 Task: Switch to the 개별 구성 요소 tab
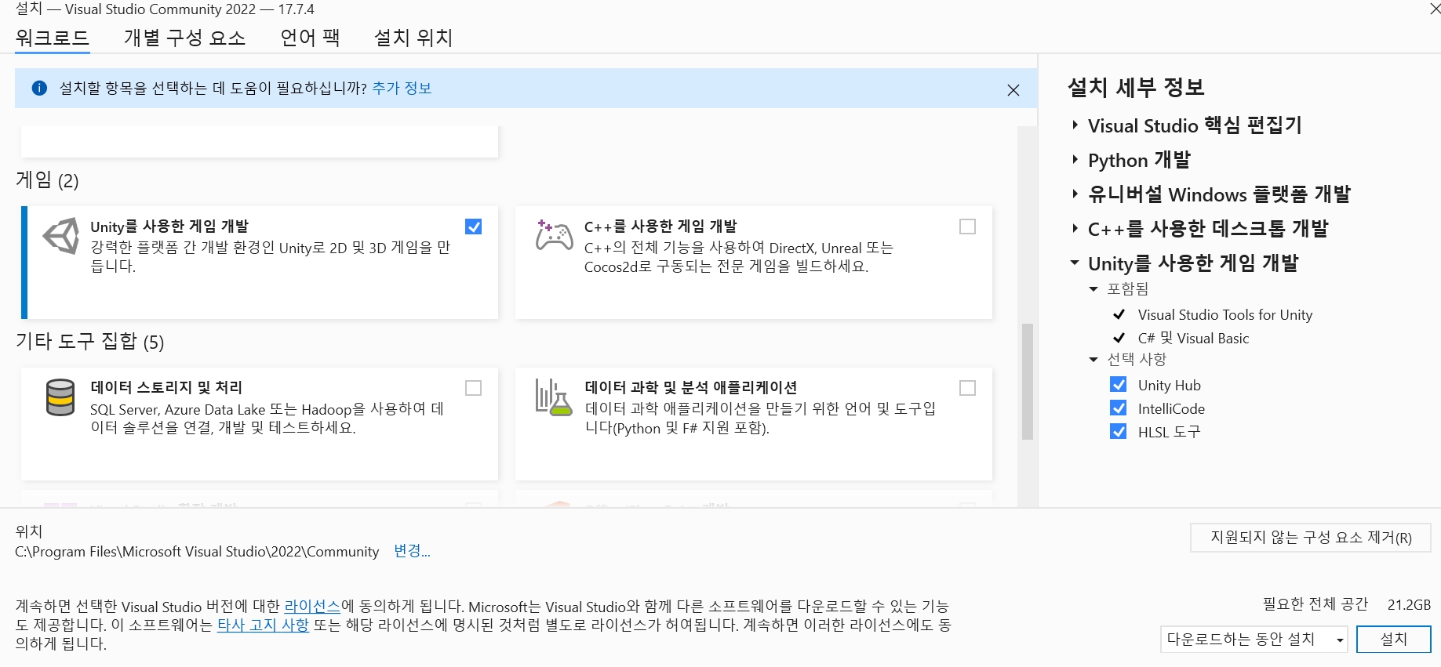184,38
